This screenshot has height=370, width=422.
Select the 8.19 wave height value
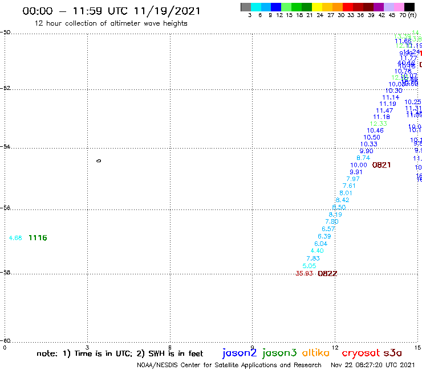335,215
